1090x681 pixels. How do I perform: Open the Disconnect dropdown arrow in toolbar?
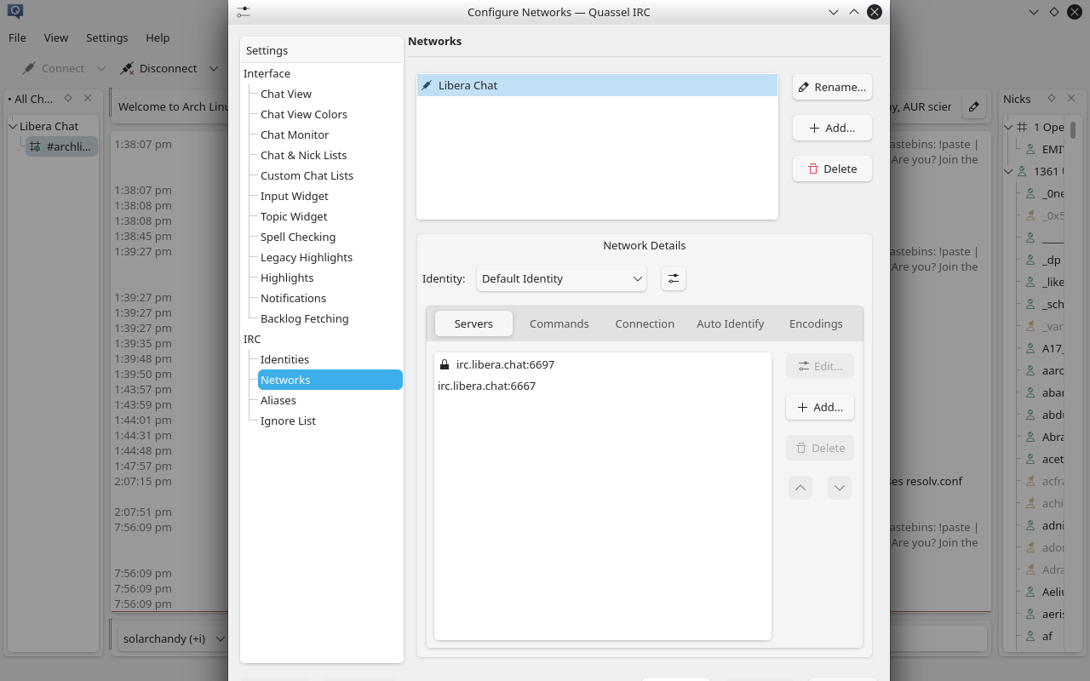coord(213,68)
